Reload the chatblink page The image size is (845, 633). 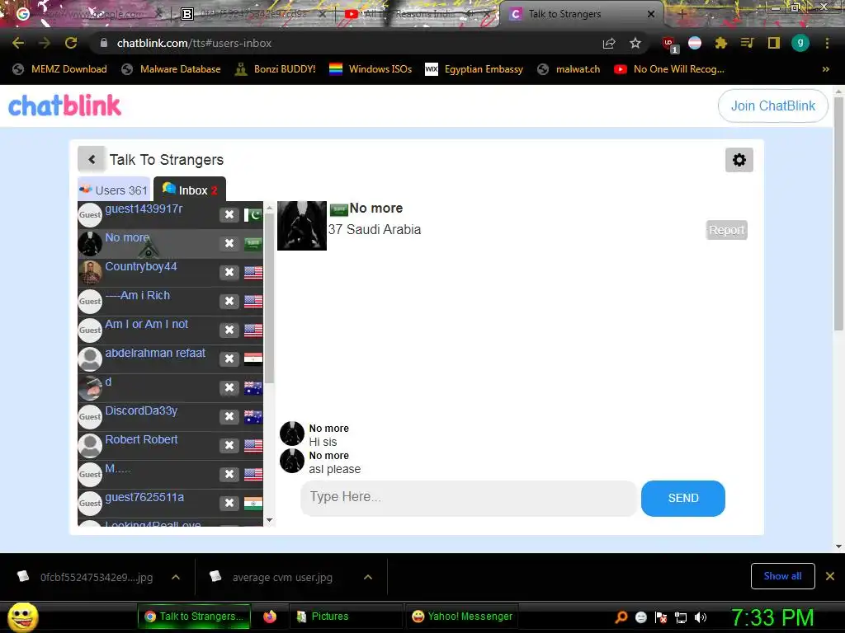pos(71,43)
